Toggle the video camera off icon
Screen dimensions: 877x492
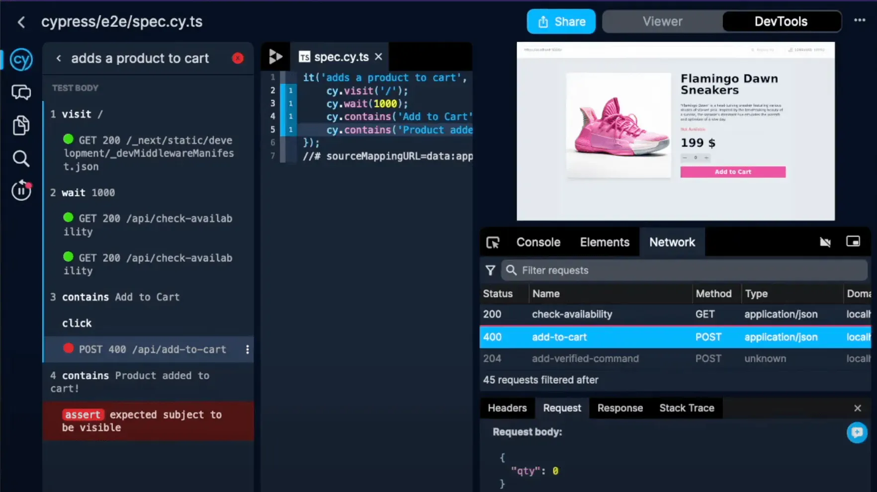825,242
